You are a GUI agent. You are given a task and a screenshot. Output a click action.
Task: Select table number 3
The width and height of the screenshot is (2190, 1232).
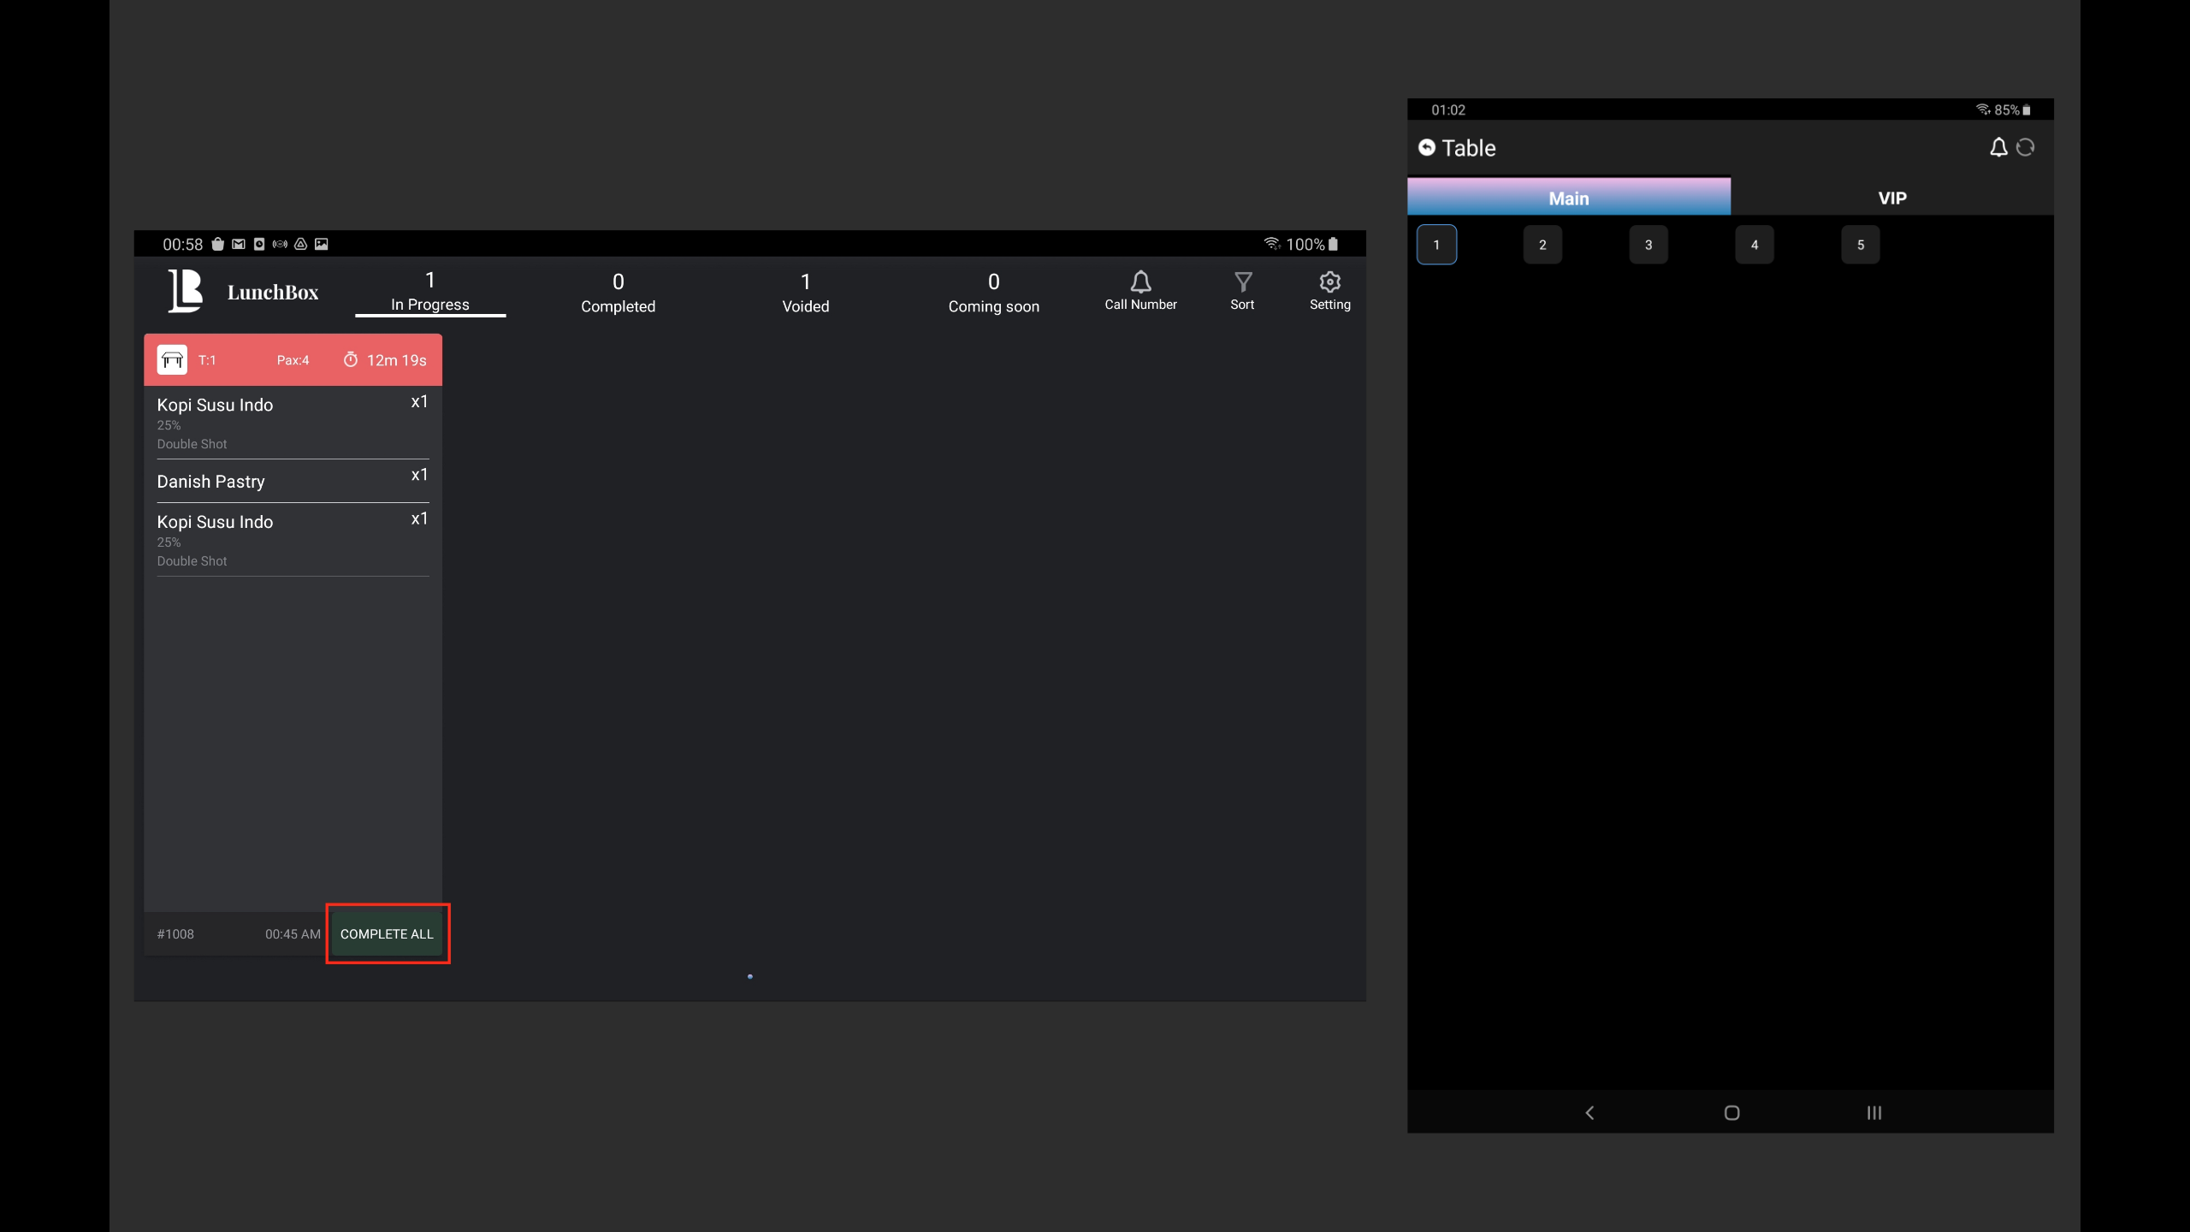pyautogui.click(x=1648, y=245)
